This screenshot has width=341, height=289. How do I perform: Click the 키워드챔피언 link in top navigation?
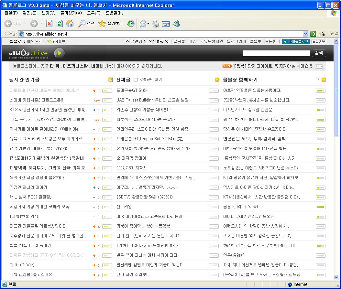211,41
